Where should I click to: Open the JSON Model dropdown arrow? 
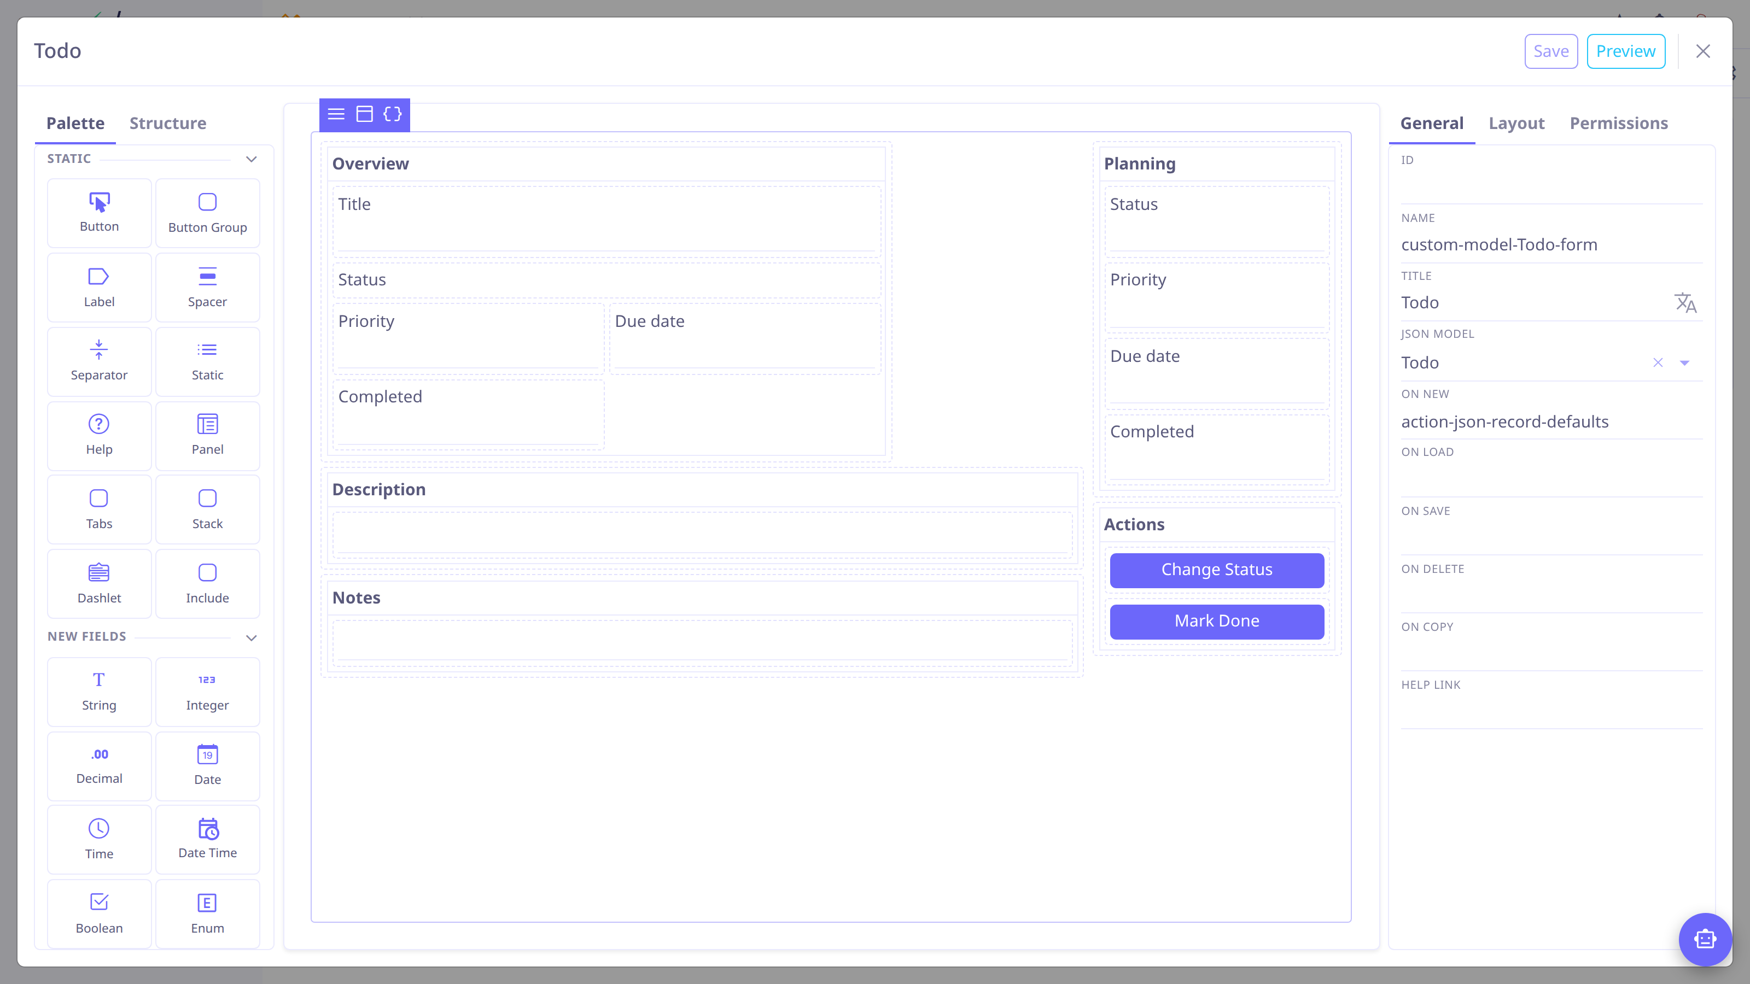click(1685, 362)
